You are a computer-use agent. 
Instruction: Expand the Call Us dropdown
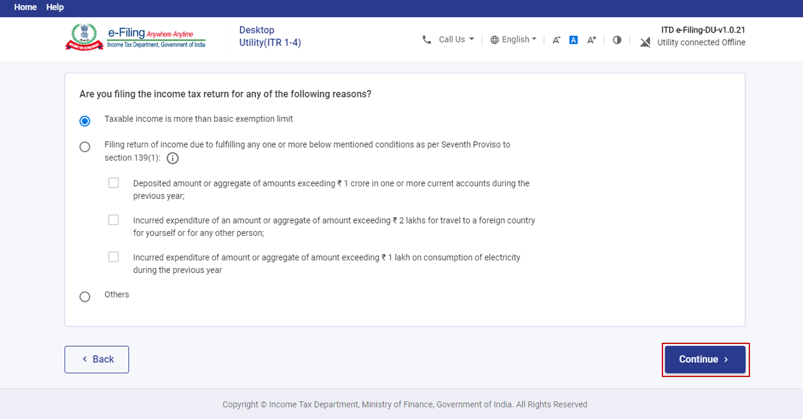pyautogui.click(x=456, y=40)
